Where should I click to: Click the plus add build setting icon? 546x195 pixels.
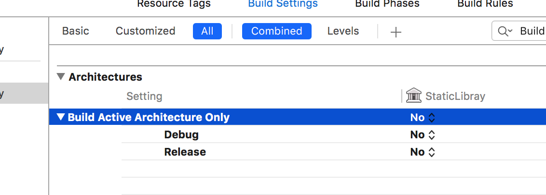coord(396,32)
